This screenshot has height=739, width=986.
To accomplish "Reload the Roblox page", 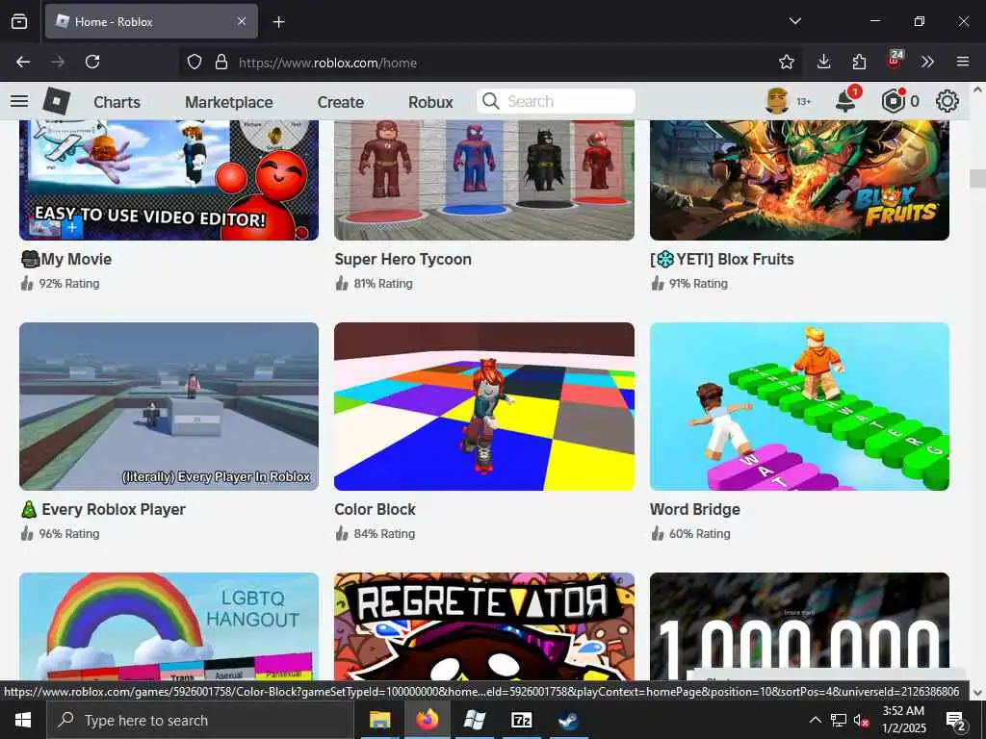I will (92, 62).
